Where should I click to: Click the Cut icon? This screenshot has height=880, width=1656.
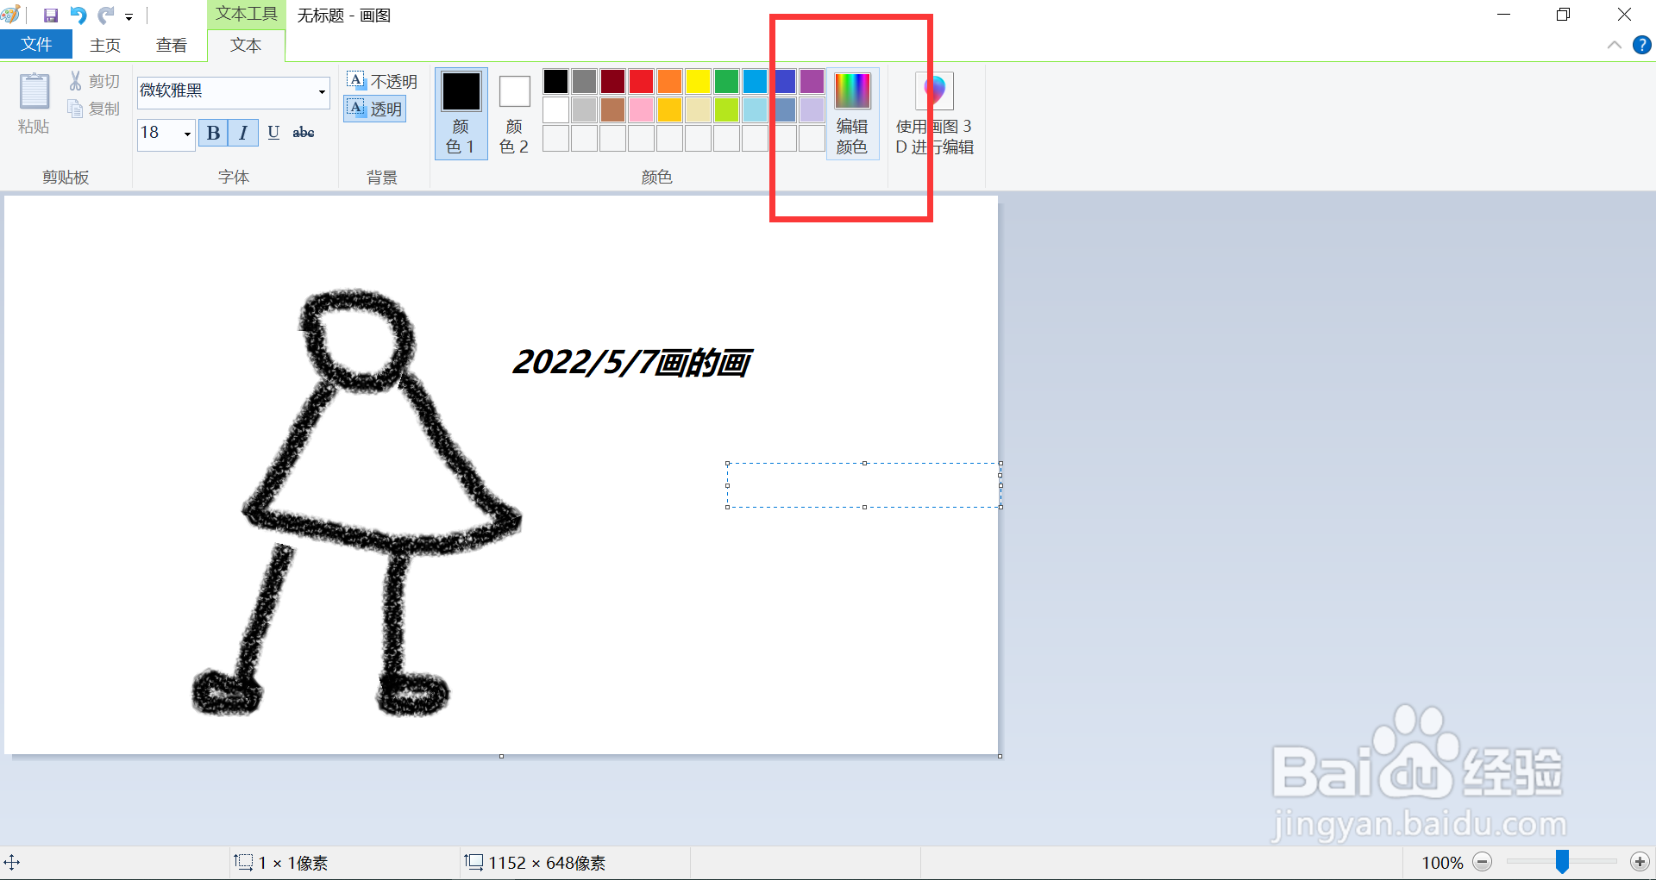pos(76,80)
